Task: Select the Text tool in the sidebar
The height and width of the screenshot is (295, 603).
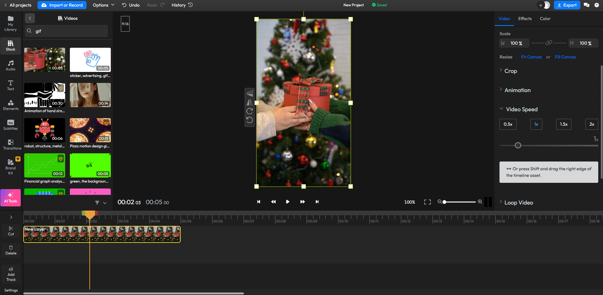Action: pyautogui.click(x=10, y=85)
